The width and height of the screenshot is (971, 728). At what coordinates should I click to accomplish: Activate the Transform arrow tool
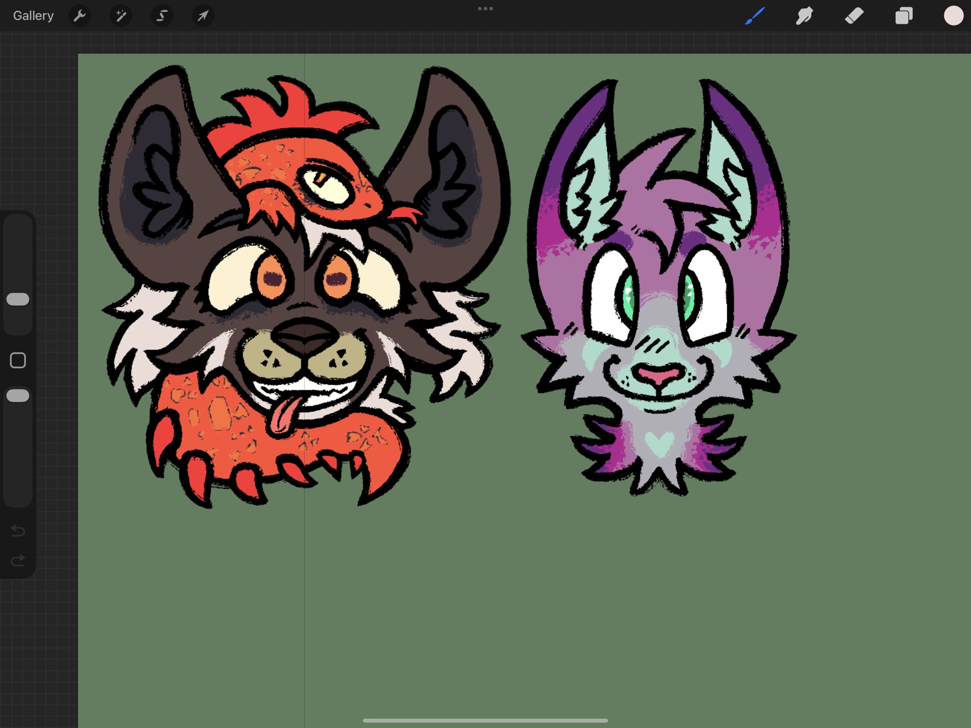coord(203,16)
